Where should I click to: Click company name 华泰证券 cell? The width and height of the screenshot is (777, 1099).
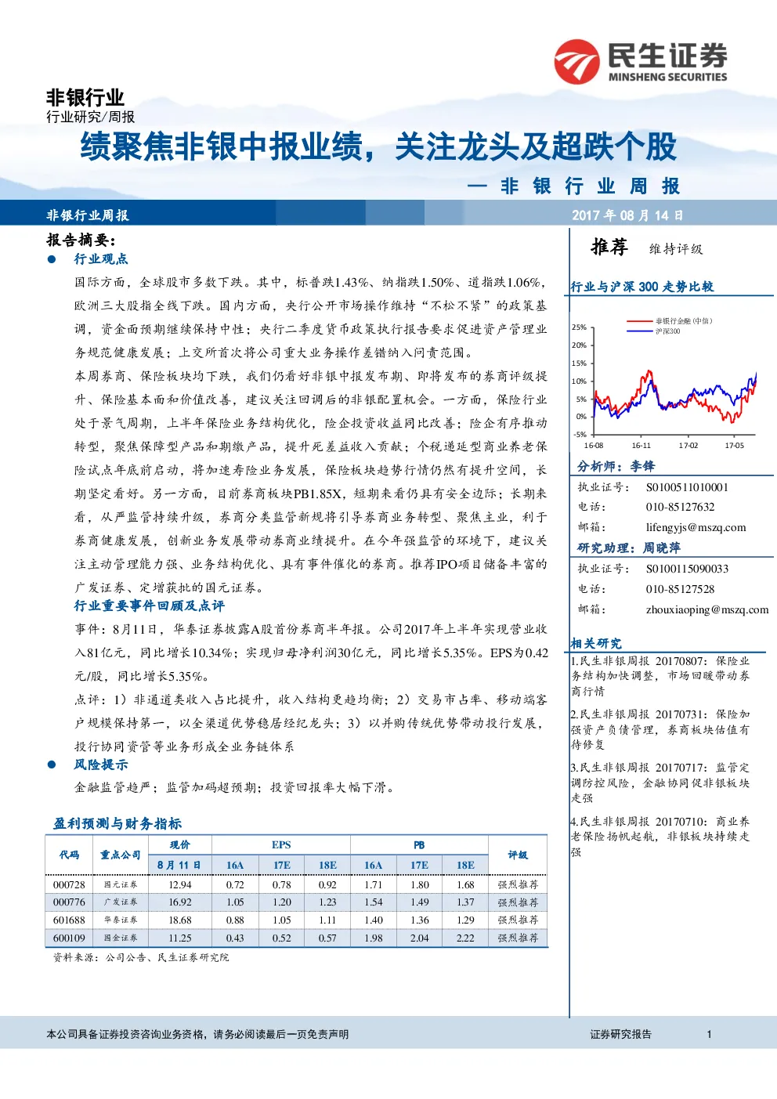121,920
